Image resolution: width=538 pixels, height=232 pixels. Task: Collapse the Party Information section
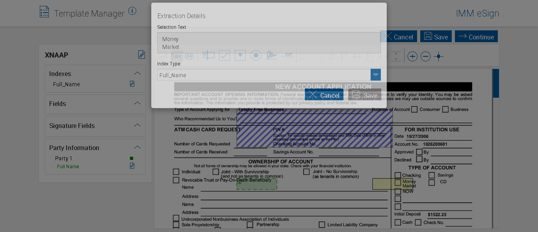(x=137, y=147)
